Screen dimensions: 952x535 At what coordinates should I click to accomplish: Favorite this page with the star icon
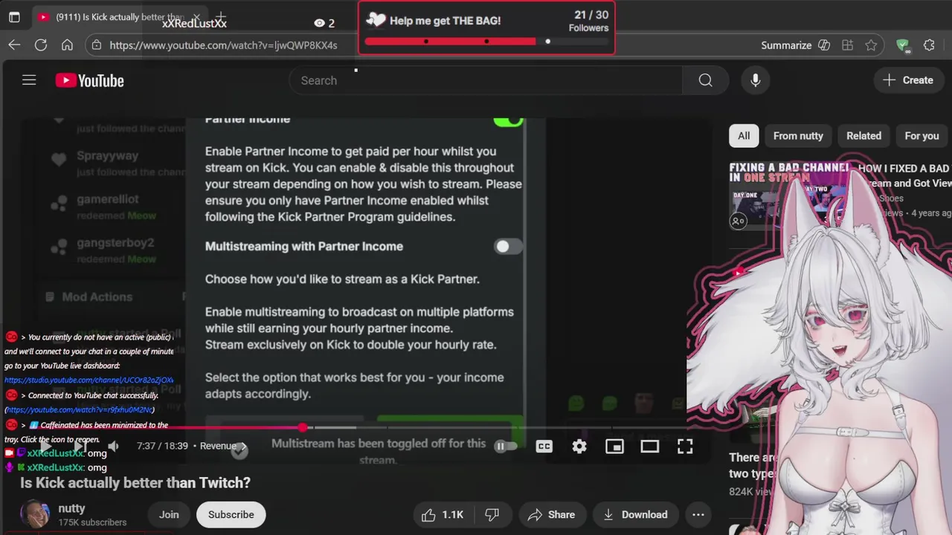pos(871,45)
